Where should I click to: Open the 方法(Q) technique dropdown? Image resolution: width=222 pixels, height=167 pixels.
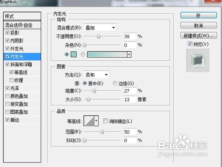click(96, 75)
